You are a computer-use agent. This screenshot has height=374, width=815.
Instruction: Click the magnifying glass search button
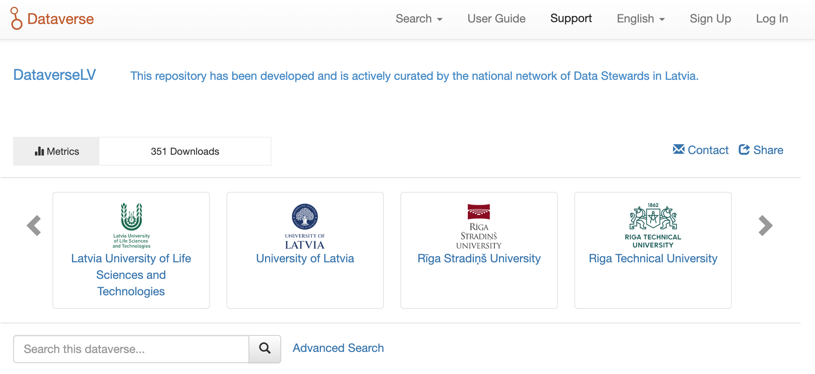point(265,349)
